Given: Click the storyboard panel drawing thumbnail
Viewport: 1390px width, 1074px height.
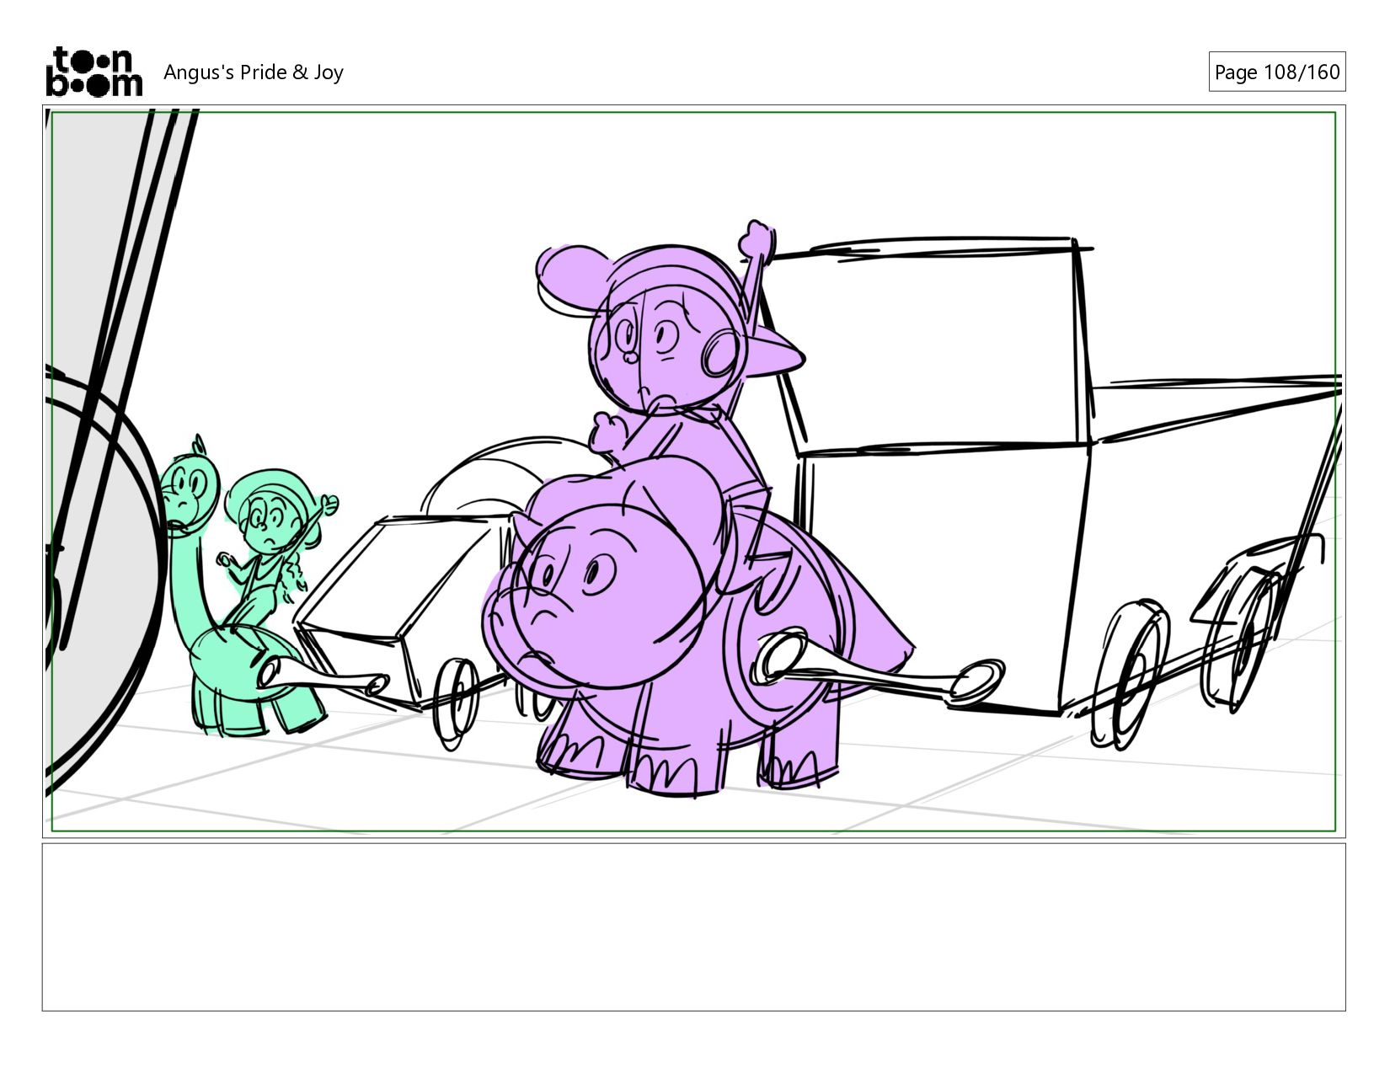Looking at the screenshot, I should tap(693, 472).
